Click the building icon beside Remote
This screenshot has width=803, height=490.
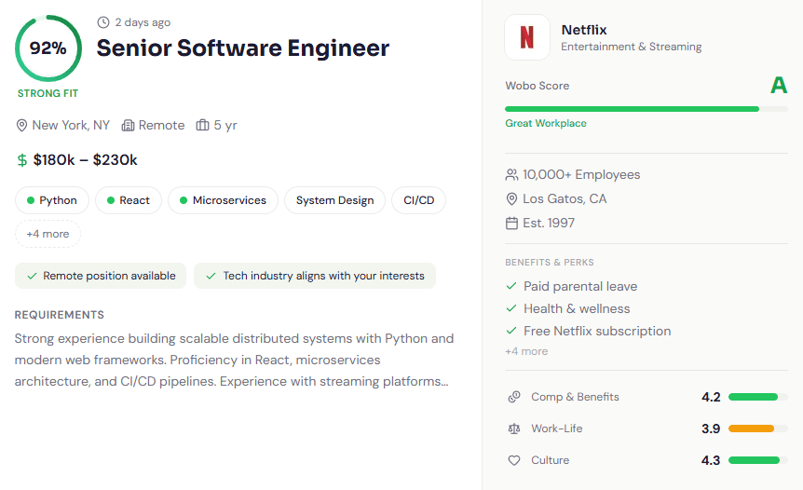click(128, 126)
